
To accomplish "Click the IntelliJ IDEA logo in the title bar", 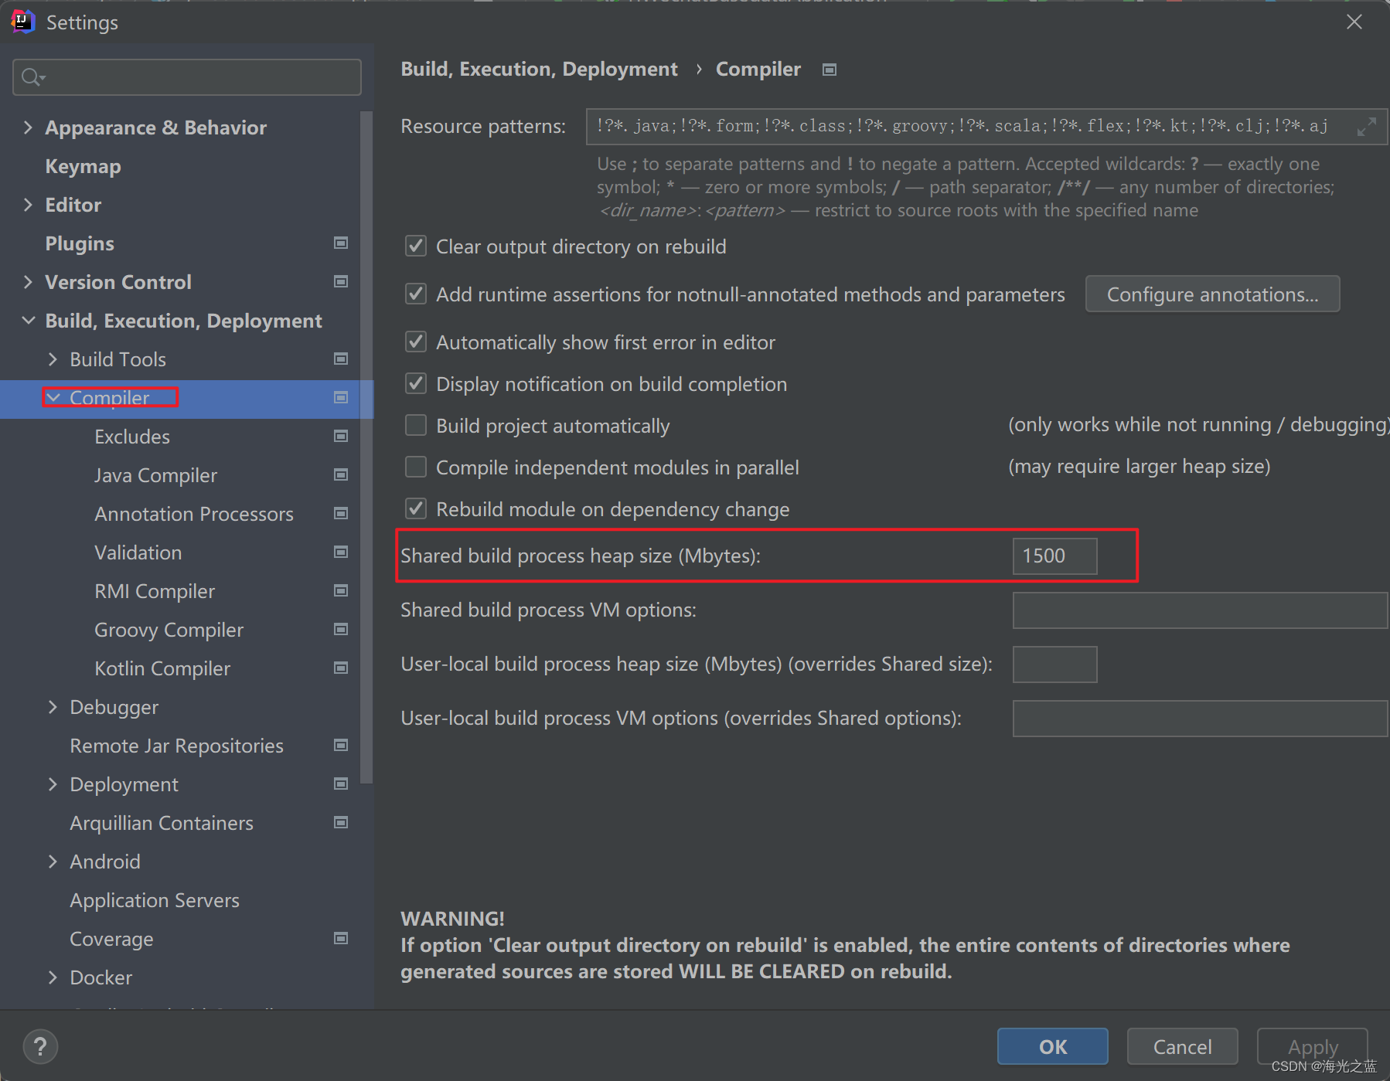I will 22,22.
